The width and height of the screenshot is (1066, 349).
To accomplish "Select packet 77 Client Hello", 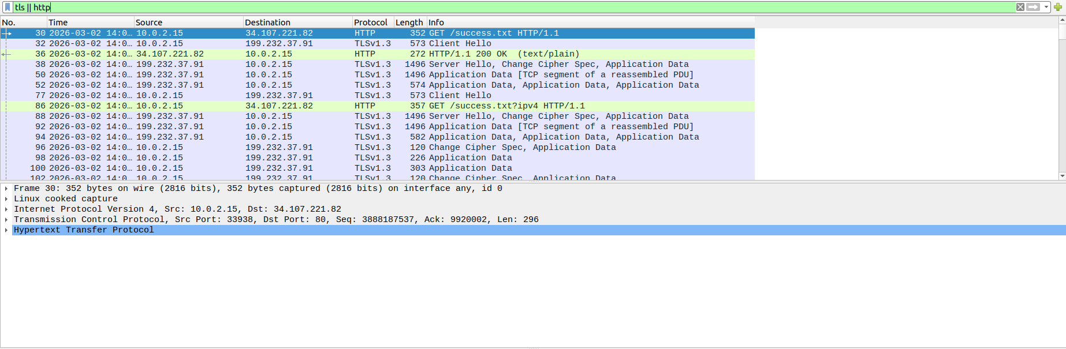I will coord(378,96).
